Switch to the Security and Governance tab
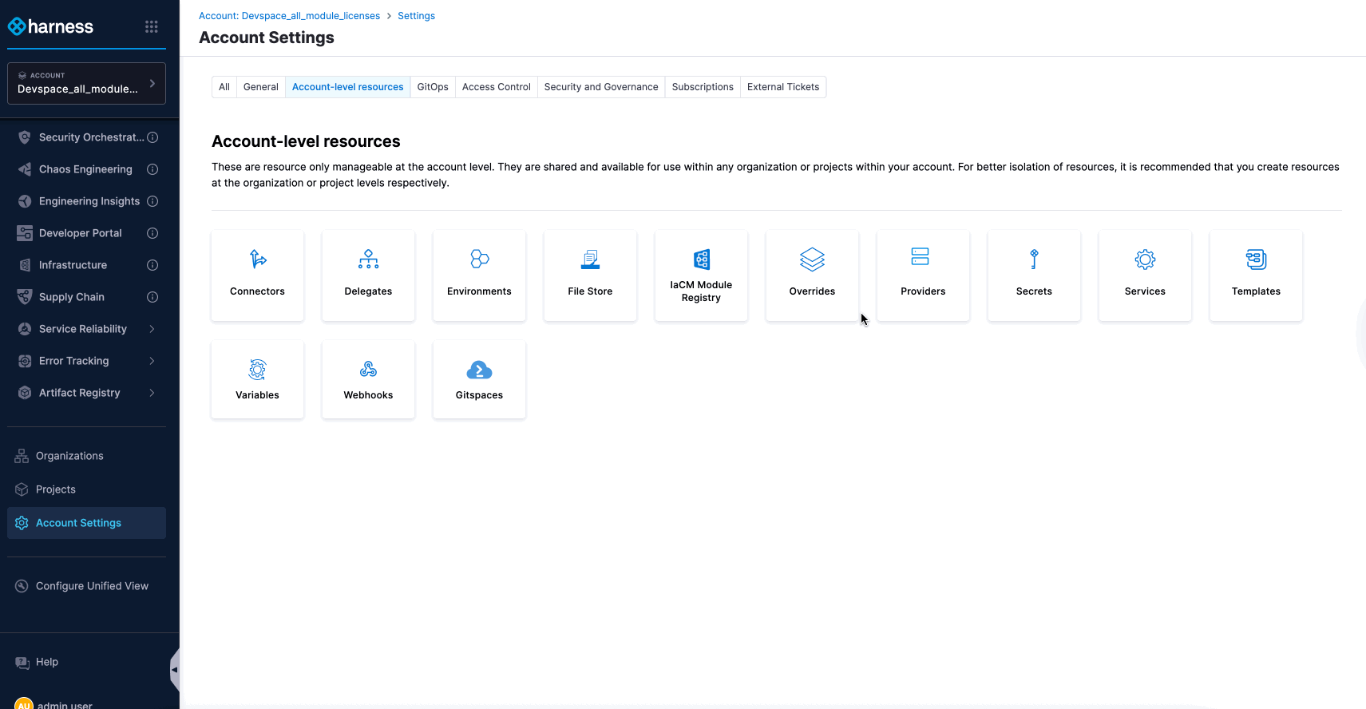Image resolution: width=1366 pixels, height=709 pixels. [x=601, y=87]
